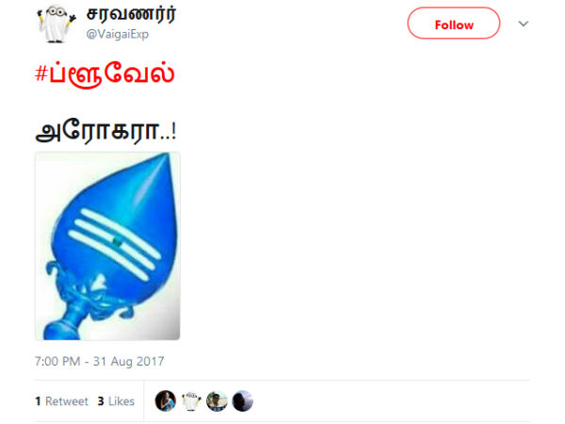Enlarge the blue spear image

coord(107,246)
